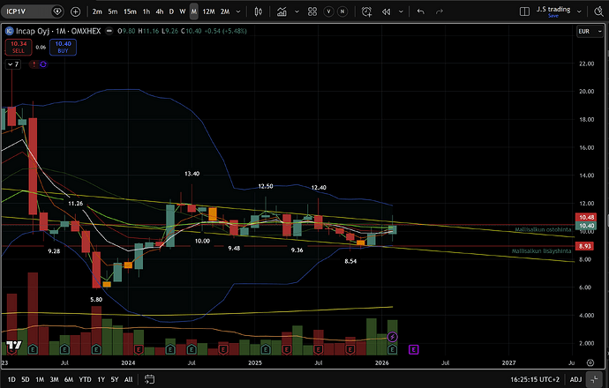Switch date range to YTD

[x=85, y=379]
